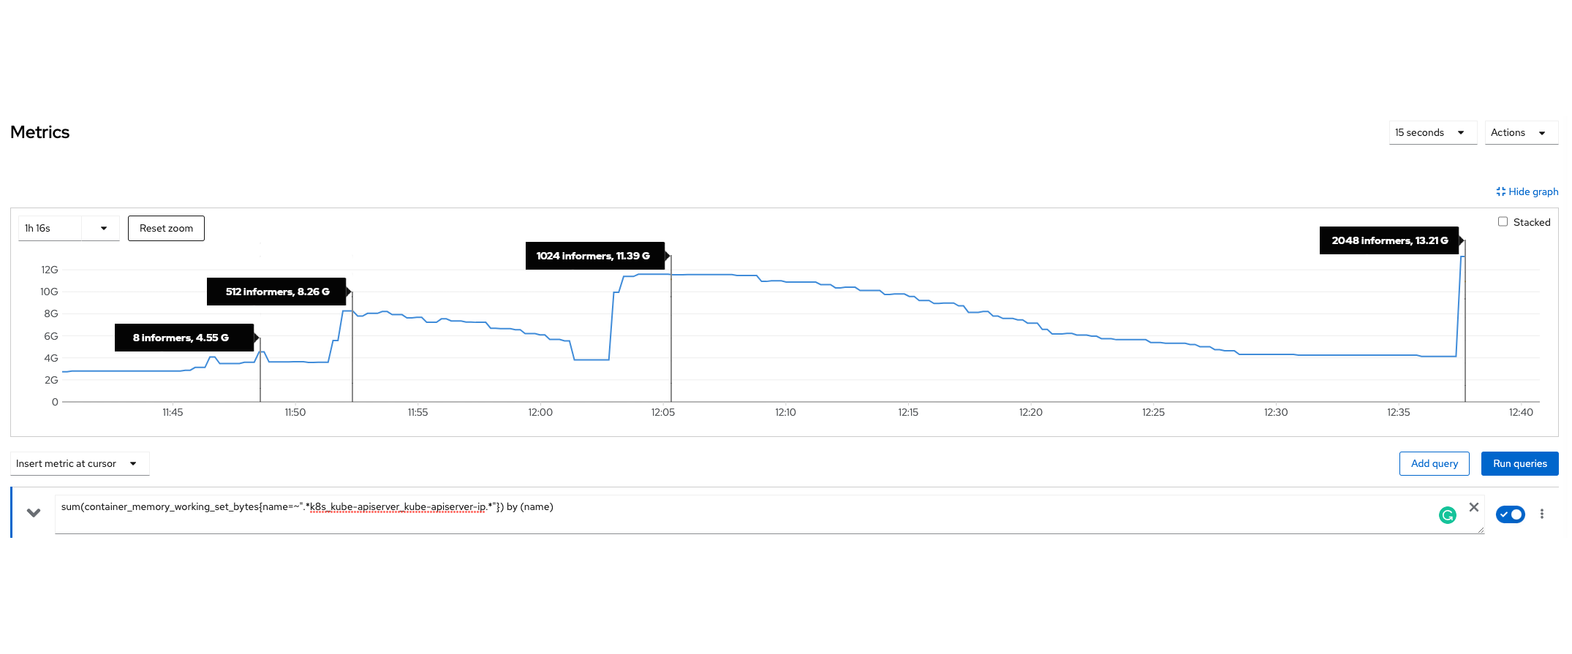Enable the Stacked checkbox
The image size is (1572, 654).
[x=1503, y=221]
